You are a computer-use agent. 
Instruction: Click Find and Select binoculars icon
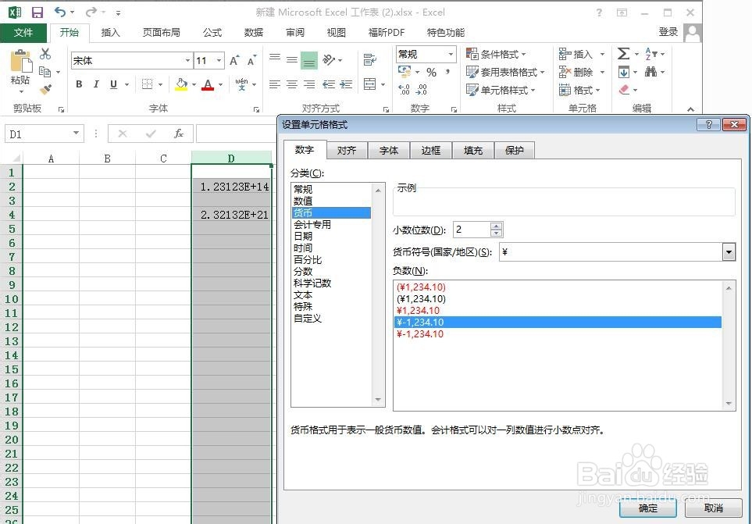coord(650,72)
